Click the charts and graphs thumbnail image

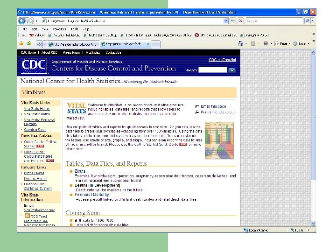tap(219, 140)
